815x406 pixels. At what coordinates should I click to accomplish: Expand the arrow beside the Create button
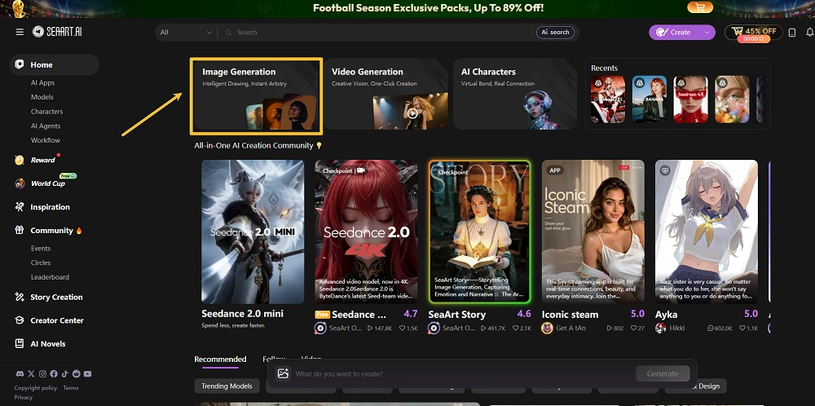707,33
